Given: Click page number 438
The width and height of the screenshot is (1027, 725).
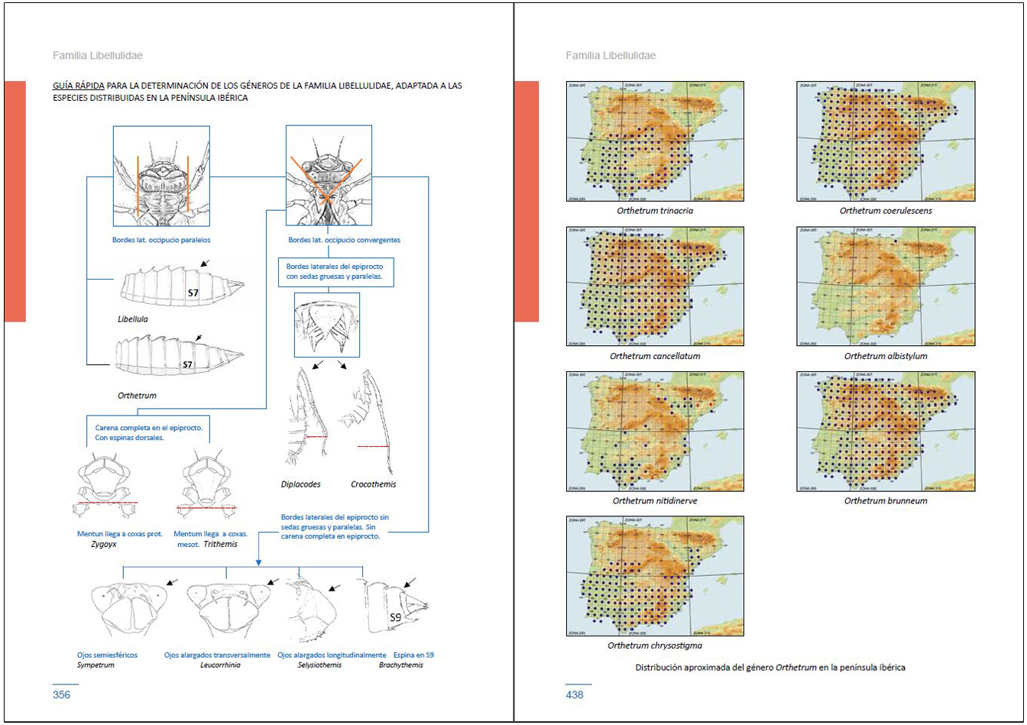Looking at the screenshot, I should coord(575,695).
